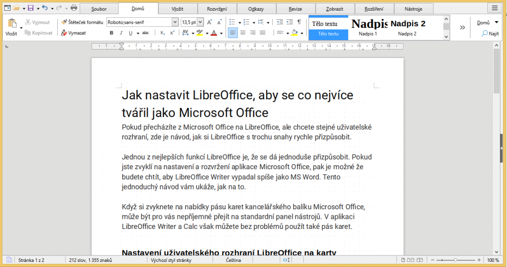The image size is (507, 267).
Task: Open the font size dropdown
Action: [200, 22]
